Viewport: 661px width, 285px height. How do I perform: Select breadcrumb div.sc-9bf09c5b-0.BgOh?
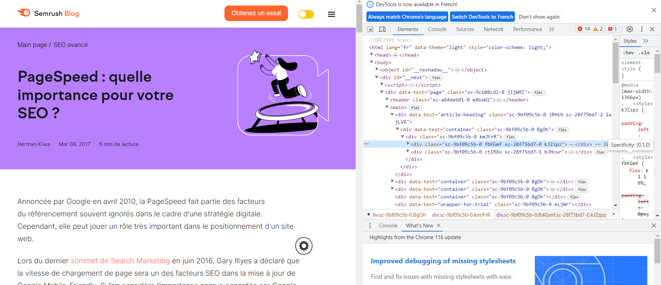[400, 215]
